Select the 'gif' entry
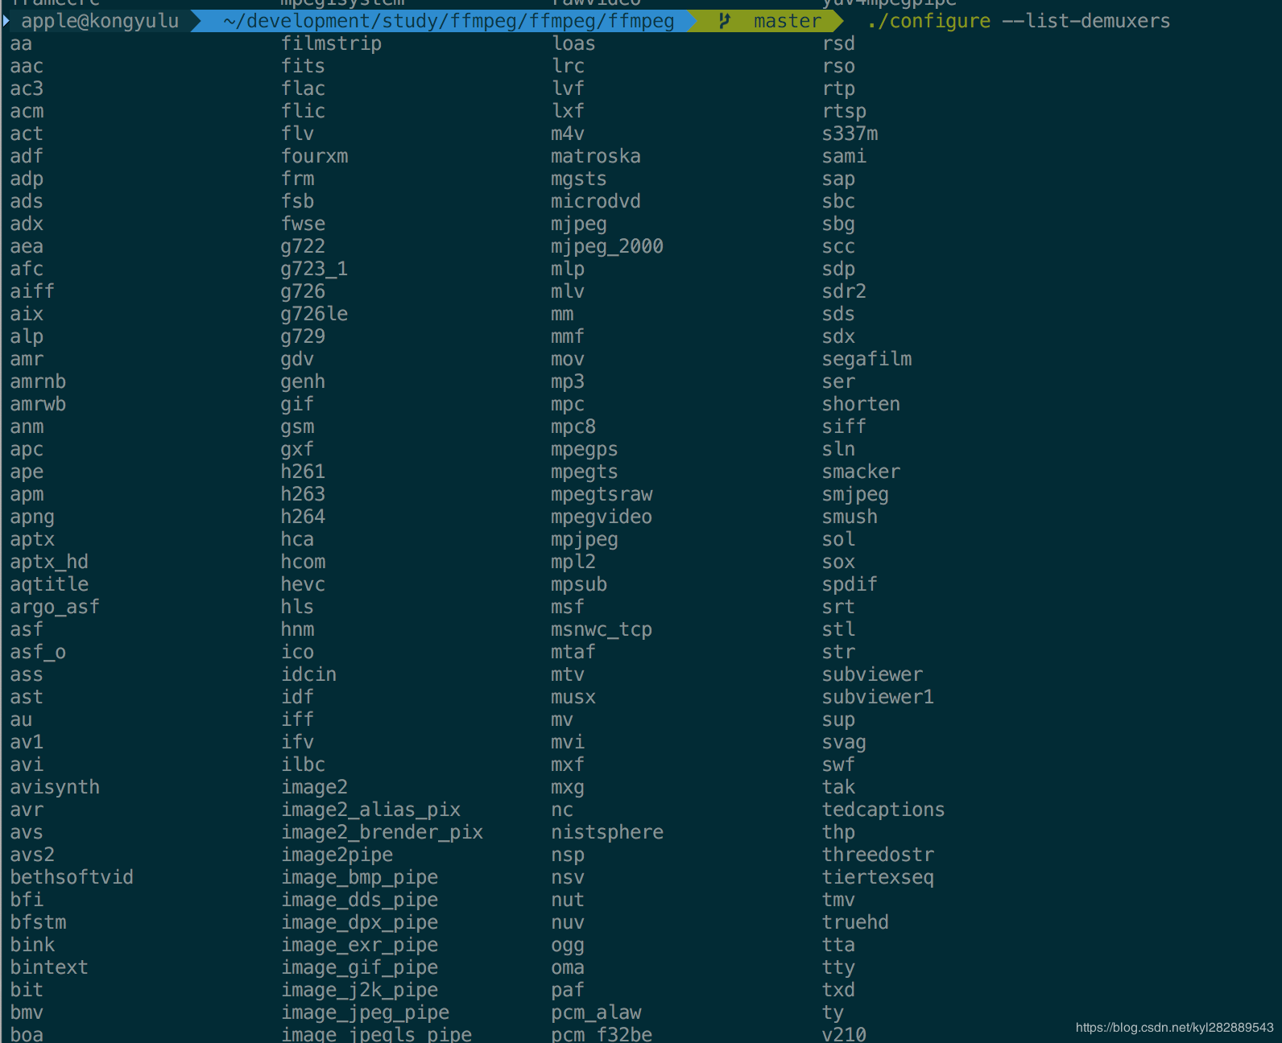Screen dimensions: 1282x1043 tap(298, 404)
